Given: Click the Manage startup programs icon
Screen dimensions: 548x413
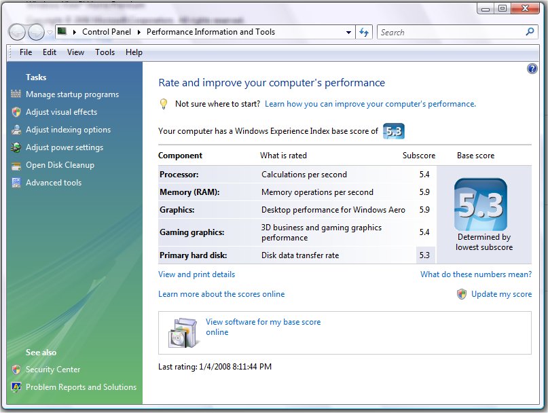Looking at the screenshot, I should pos(16,94).
